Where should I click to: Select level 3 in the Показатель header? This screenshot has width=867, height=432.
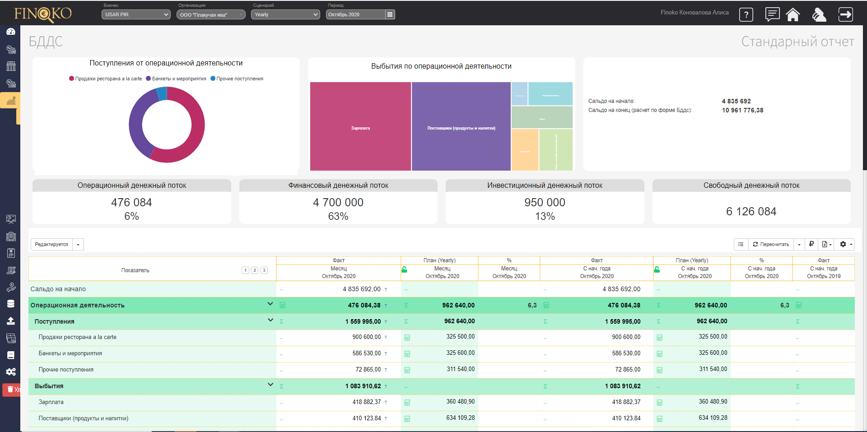(264, 270)
